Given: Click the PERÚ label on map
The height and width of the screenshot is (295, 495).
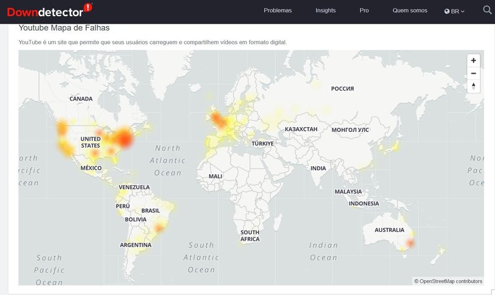Looking at the screenshot, I should [123, 206].
